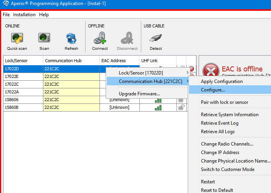Start a Scan from the toolbar

pos(44,39)
